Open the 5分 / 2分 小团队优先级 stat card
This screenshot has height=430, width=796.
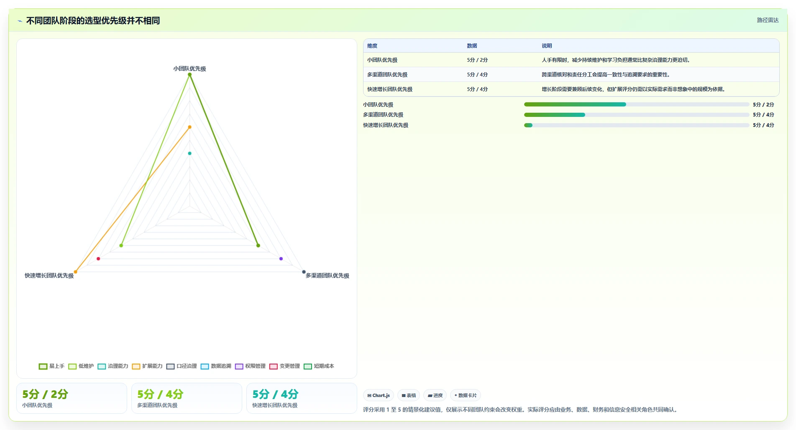tap(72, 398)
